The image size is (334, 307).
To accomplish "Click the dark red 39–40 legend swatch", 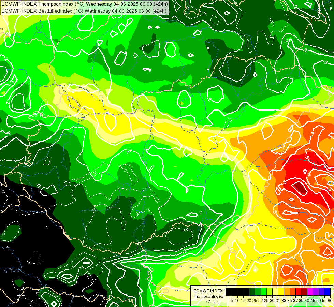I will pyautogui.click(x=304, y=292).
